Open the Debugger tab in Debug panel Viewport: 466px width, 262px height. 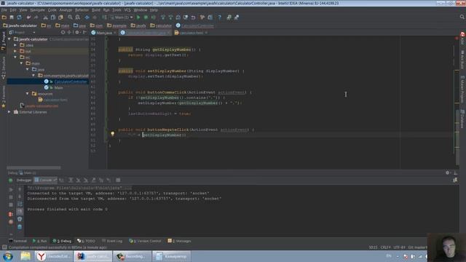tap(24, 180)
